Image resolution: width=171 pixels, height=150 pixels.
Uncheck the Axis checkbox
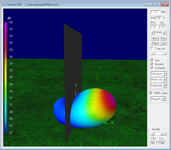click(152, 60)
